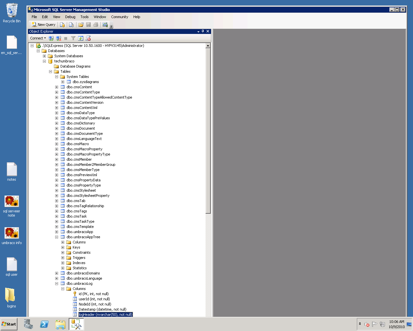This screenshot has height=331, width=413.
Task: Collapse the dbo.umbracoLog Columns folder
Action: pyautogui.click(x=63, y=289)
